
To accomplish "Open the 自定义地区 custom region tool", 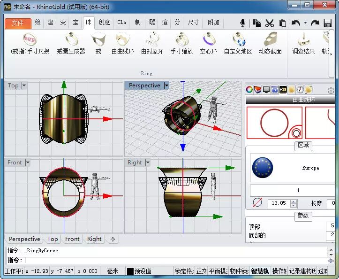I will [238, 44].
